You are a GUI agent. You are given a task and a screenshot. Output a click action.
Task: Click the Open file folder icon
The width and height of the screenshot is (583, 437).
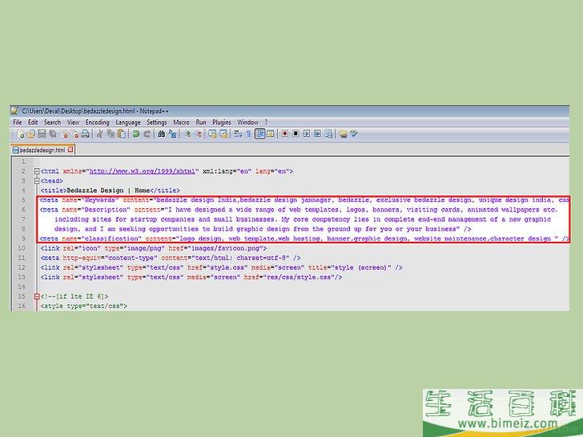coord(31,134)
